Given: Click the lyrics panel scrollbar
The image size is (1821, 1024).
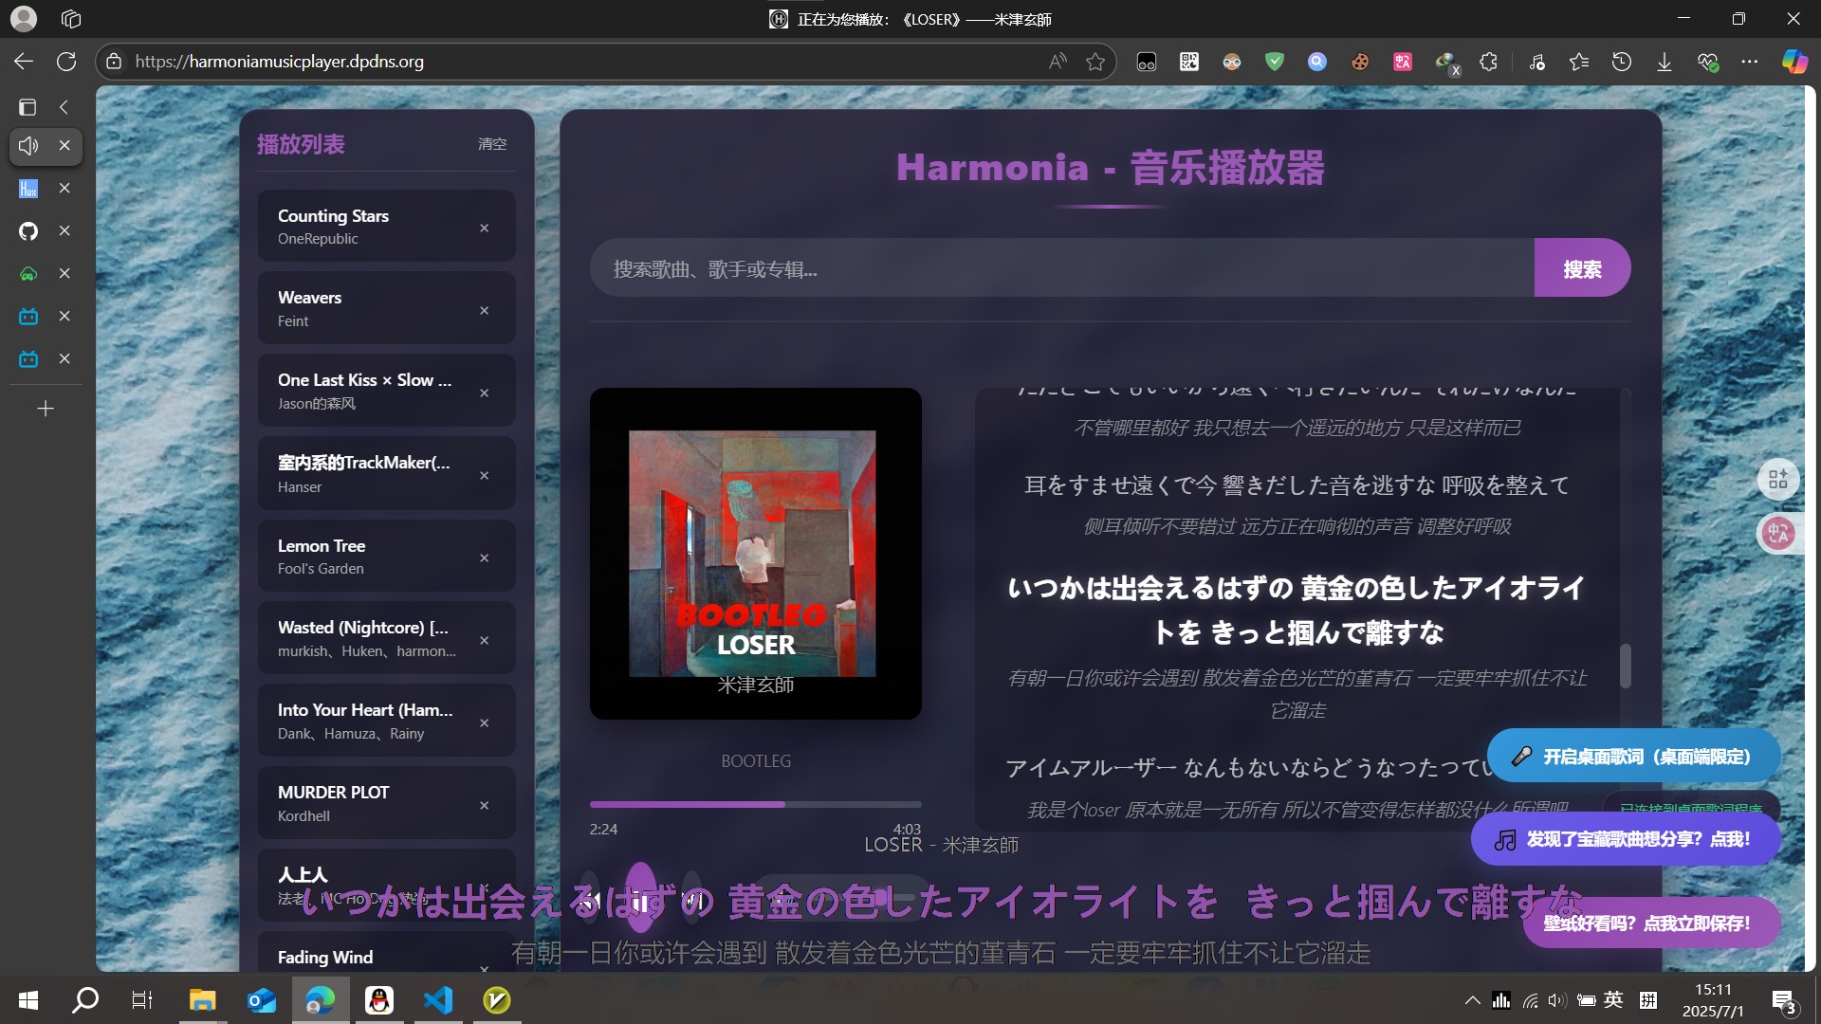Looking at the screenshot, I should (x=1625, y=666).
